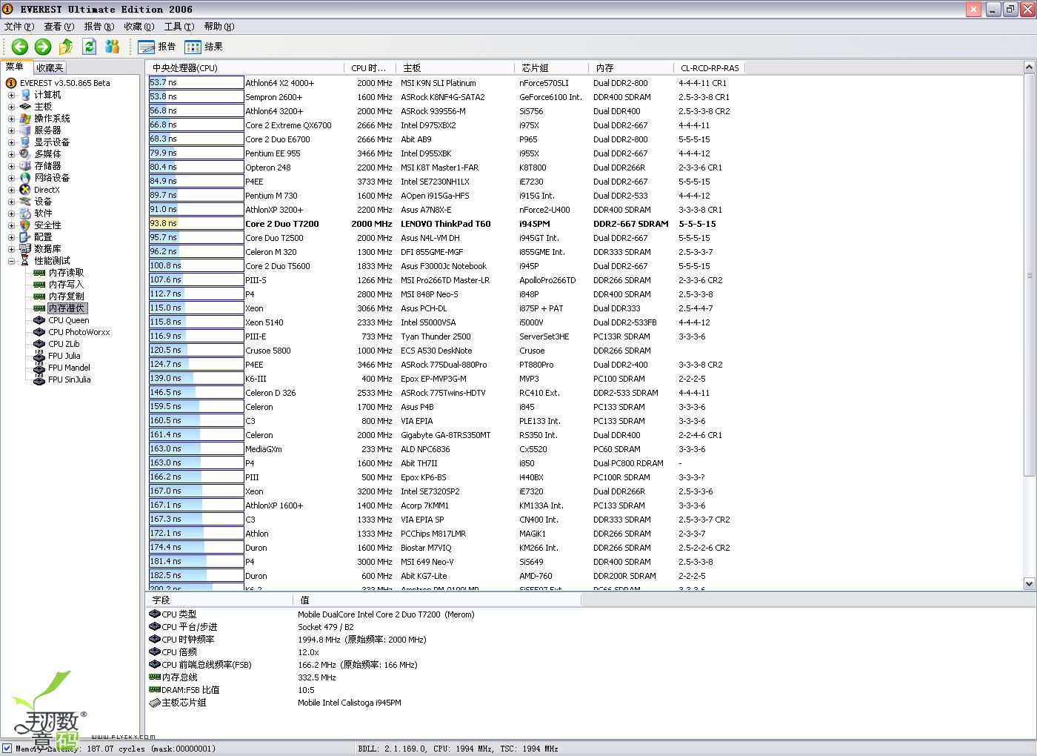
Task: Run the 内存读取 memory read benchmark
Action: point(66,273)
